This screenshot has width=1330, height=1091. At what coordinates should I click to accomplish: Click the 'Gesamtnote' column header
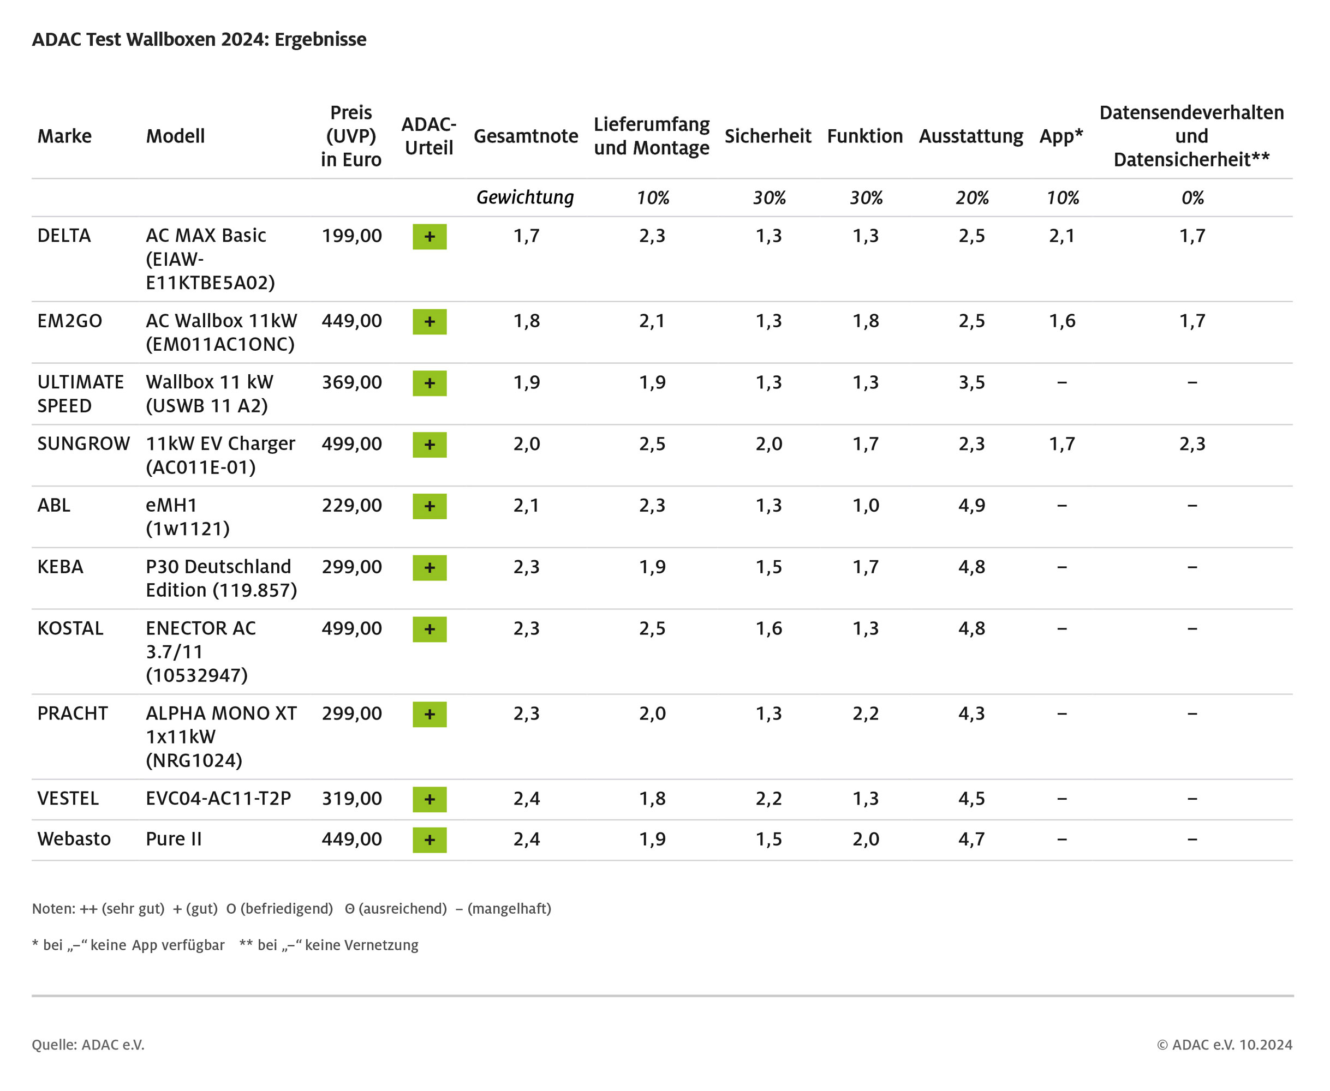coord(526,136)
